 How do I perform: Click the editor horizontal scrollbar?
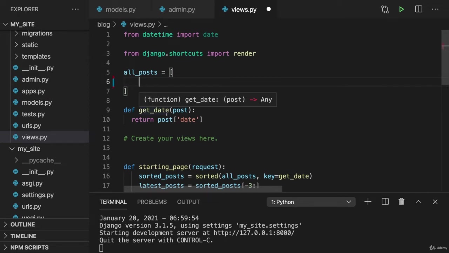203,189
